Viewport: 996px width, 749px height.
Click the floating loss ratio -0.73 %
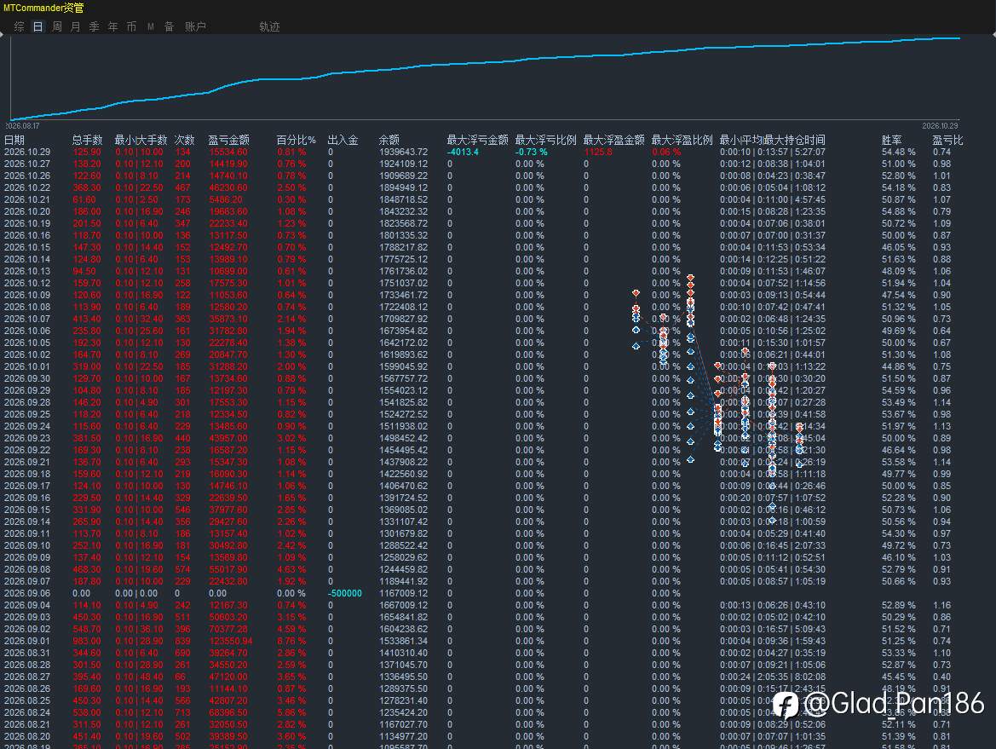pyautogui.click(x=531, y=152)
